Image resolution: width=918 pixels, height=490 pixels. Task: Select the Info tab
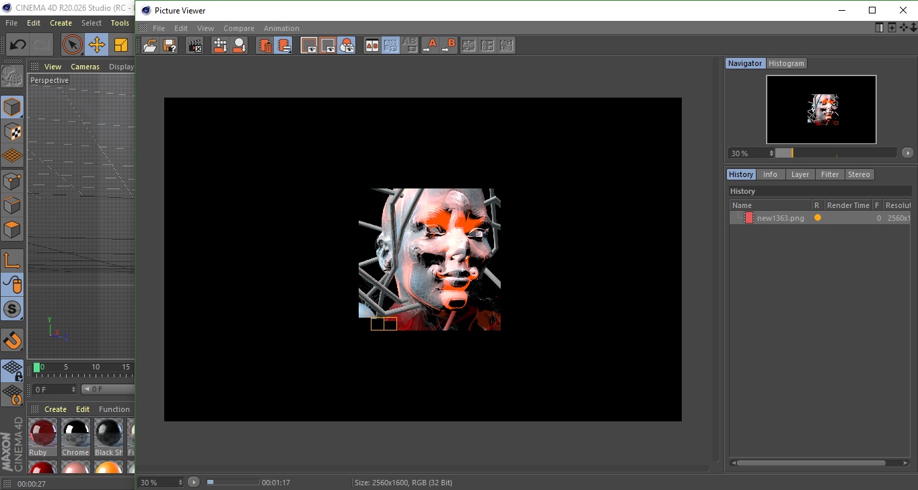[x=770, y=174]
